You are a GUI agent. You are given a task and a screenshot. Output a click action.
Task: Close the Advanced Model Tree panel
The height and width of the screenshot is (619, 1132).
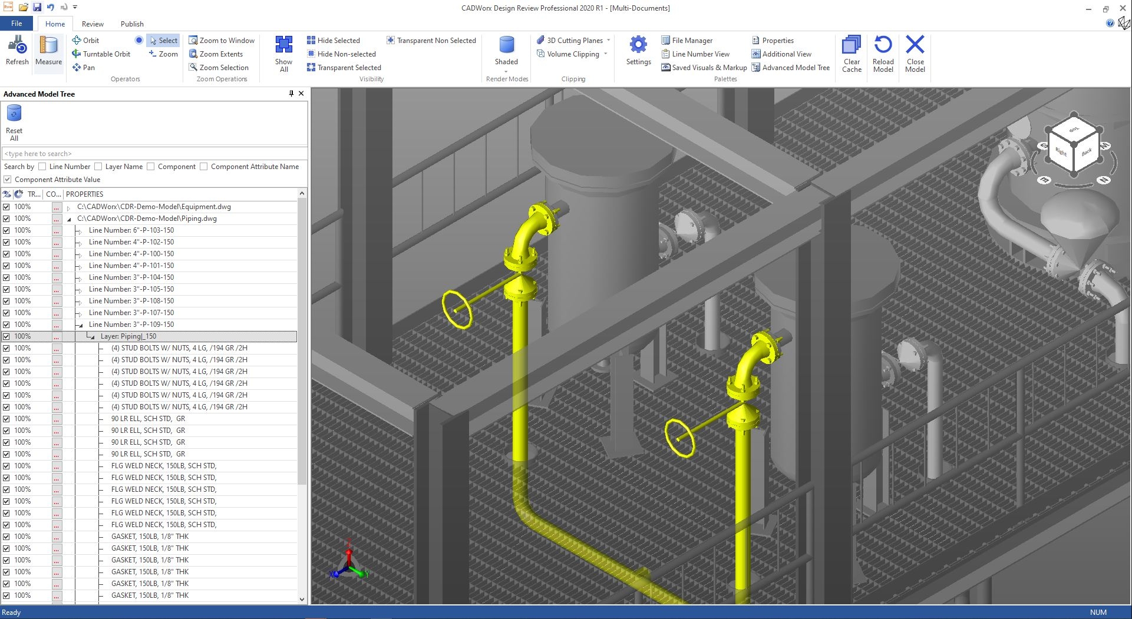click(x=301, y=94)
